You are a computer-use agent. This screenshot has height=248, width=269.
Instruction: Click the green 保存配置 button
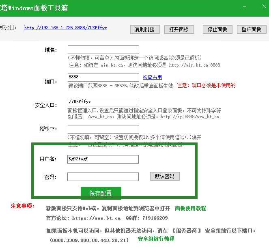(x=101, y=193)
